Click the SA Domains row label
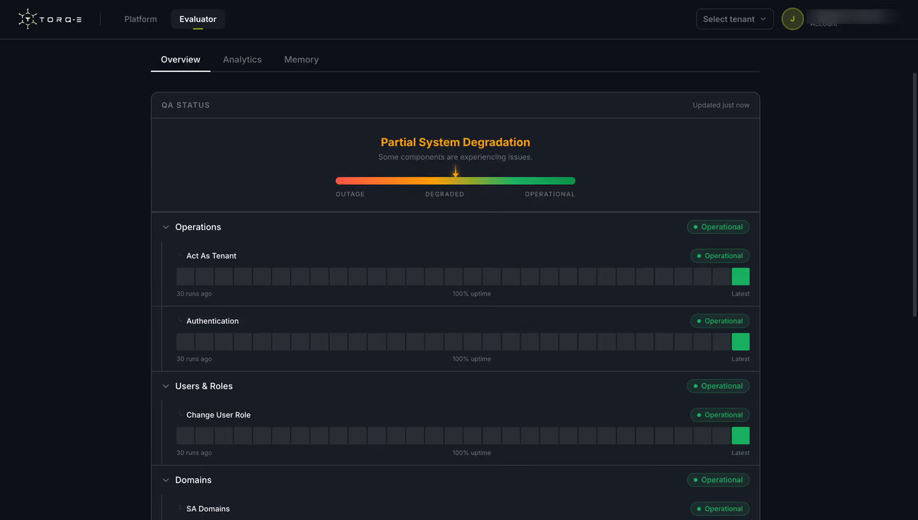Screen dimensions: 918x520 click(208, 509)
